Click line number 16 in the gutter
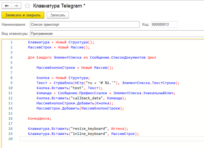Screen dimensions: 204x148 click(10, 119)
